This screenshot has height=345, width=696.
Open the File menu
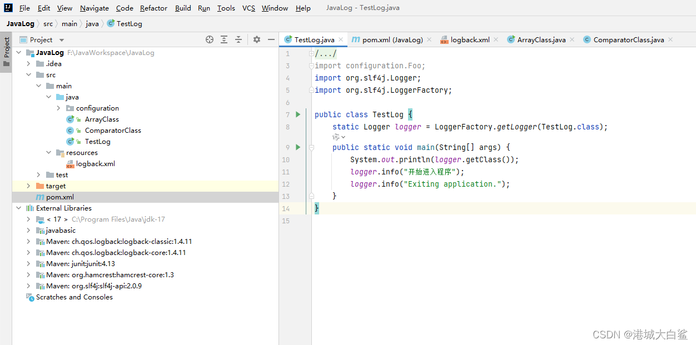click(x=24, y=8)
